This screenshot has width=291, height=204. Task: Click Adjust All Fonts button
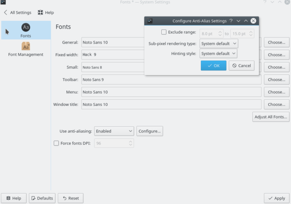[271, 117]
